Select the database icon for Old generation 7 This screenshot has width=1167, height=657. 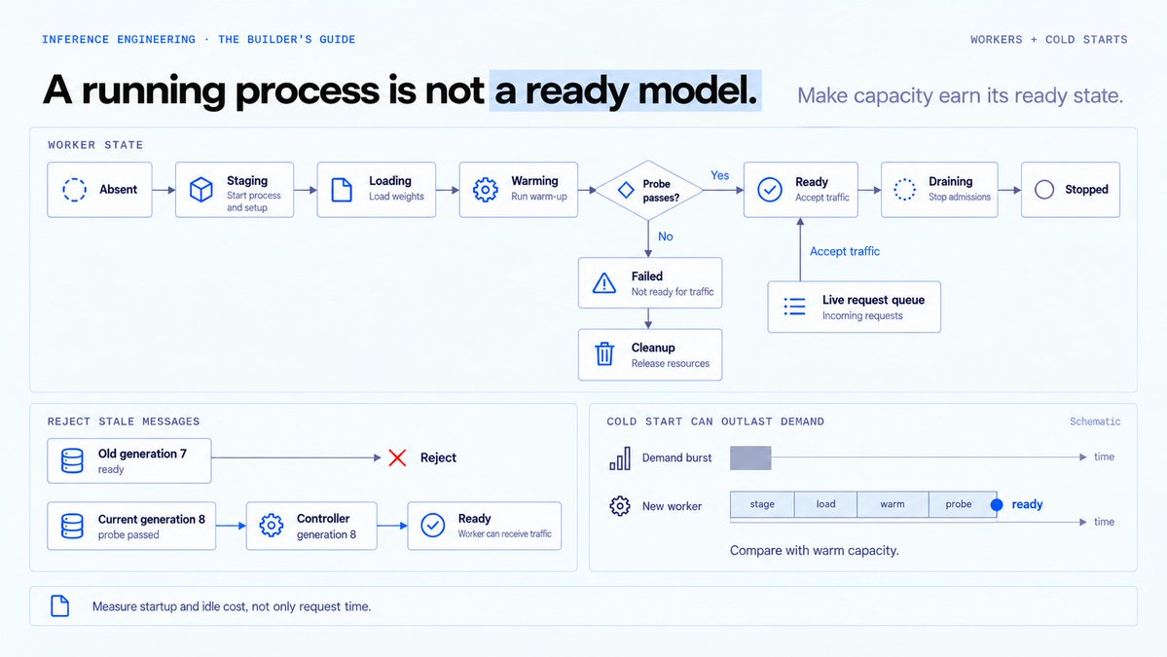point(72,460)
